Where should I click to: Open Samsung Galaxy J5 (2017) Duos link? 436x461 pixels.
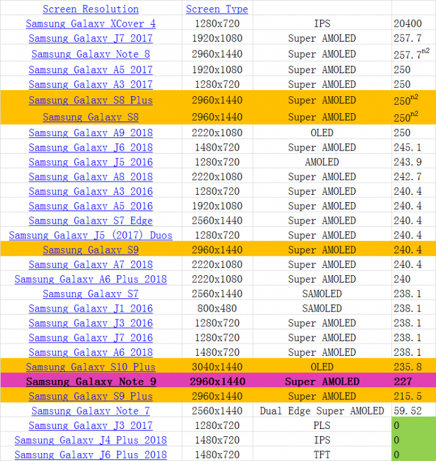pos(91,235)
